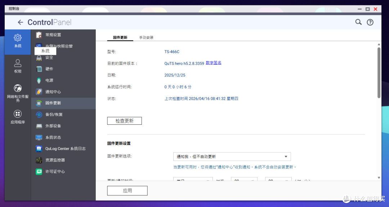Click the 备份/恢复 icon
Image resolution: width=389 pixels, height=207 pixels.
[x=39, y=115]
